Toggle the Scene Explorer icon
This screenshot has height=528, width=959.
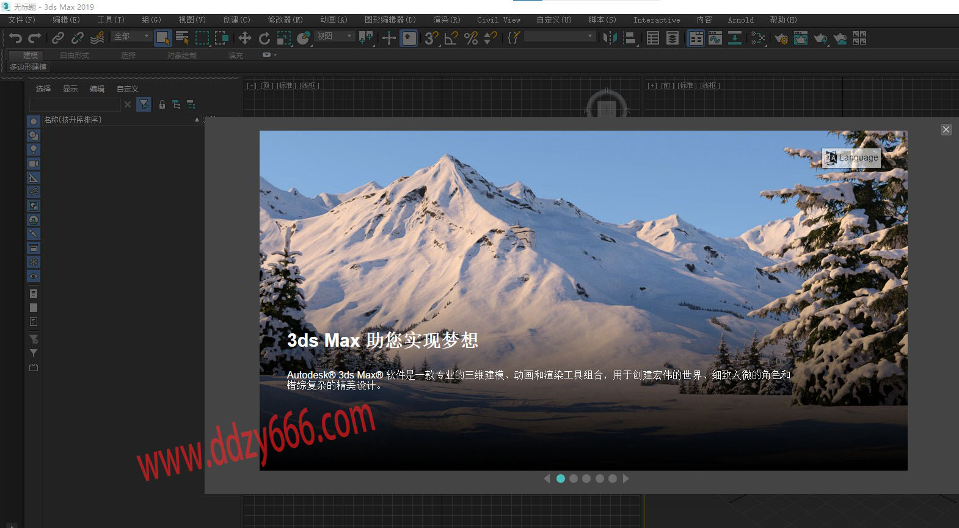[x=653, y=38]
